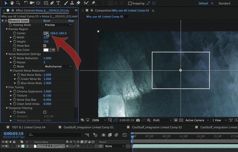
Task: Select the Selection arrow tool
Action: (x=6, y=3)
